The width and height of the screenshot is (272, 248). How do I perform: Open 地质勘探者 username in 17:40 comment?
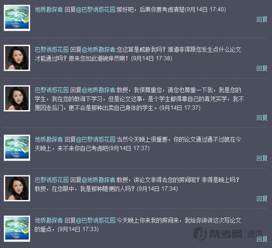click(x=49, y=9)
